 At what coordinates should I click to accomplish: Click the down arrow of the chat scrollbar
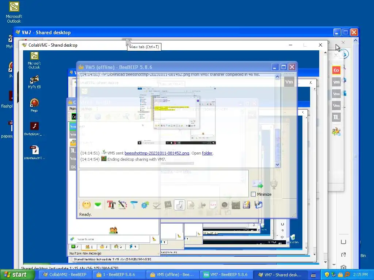(277, 164)
